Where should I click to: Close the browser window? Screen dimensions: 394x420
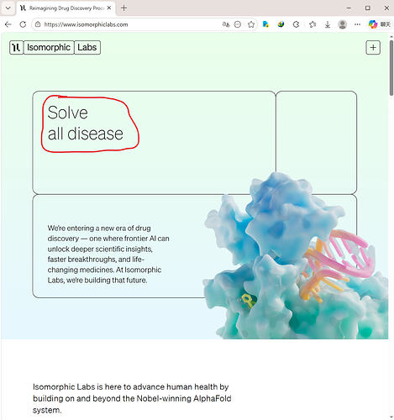[386, 8]
